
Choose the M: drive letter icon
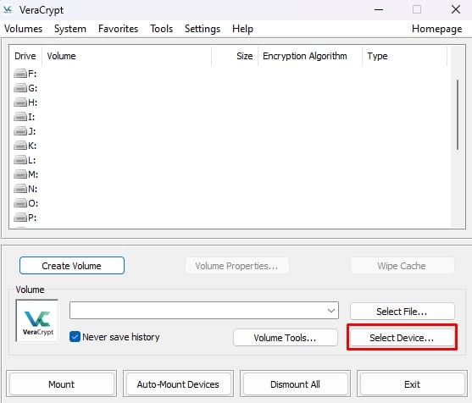[20, 174]
